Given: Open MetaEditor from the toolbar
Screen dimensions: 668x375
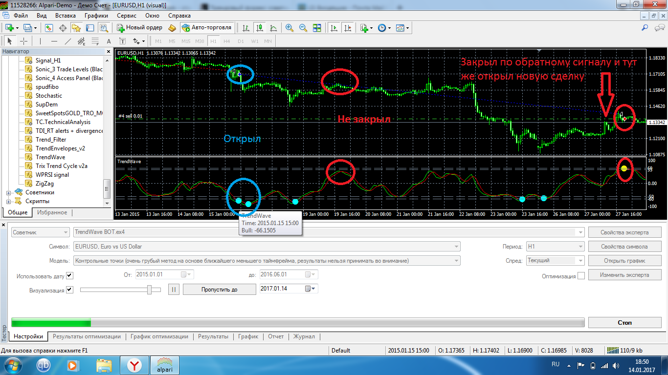Looking at the screenshot, I should (x=172, y=28).
